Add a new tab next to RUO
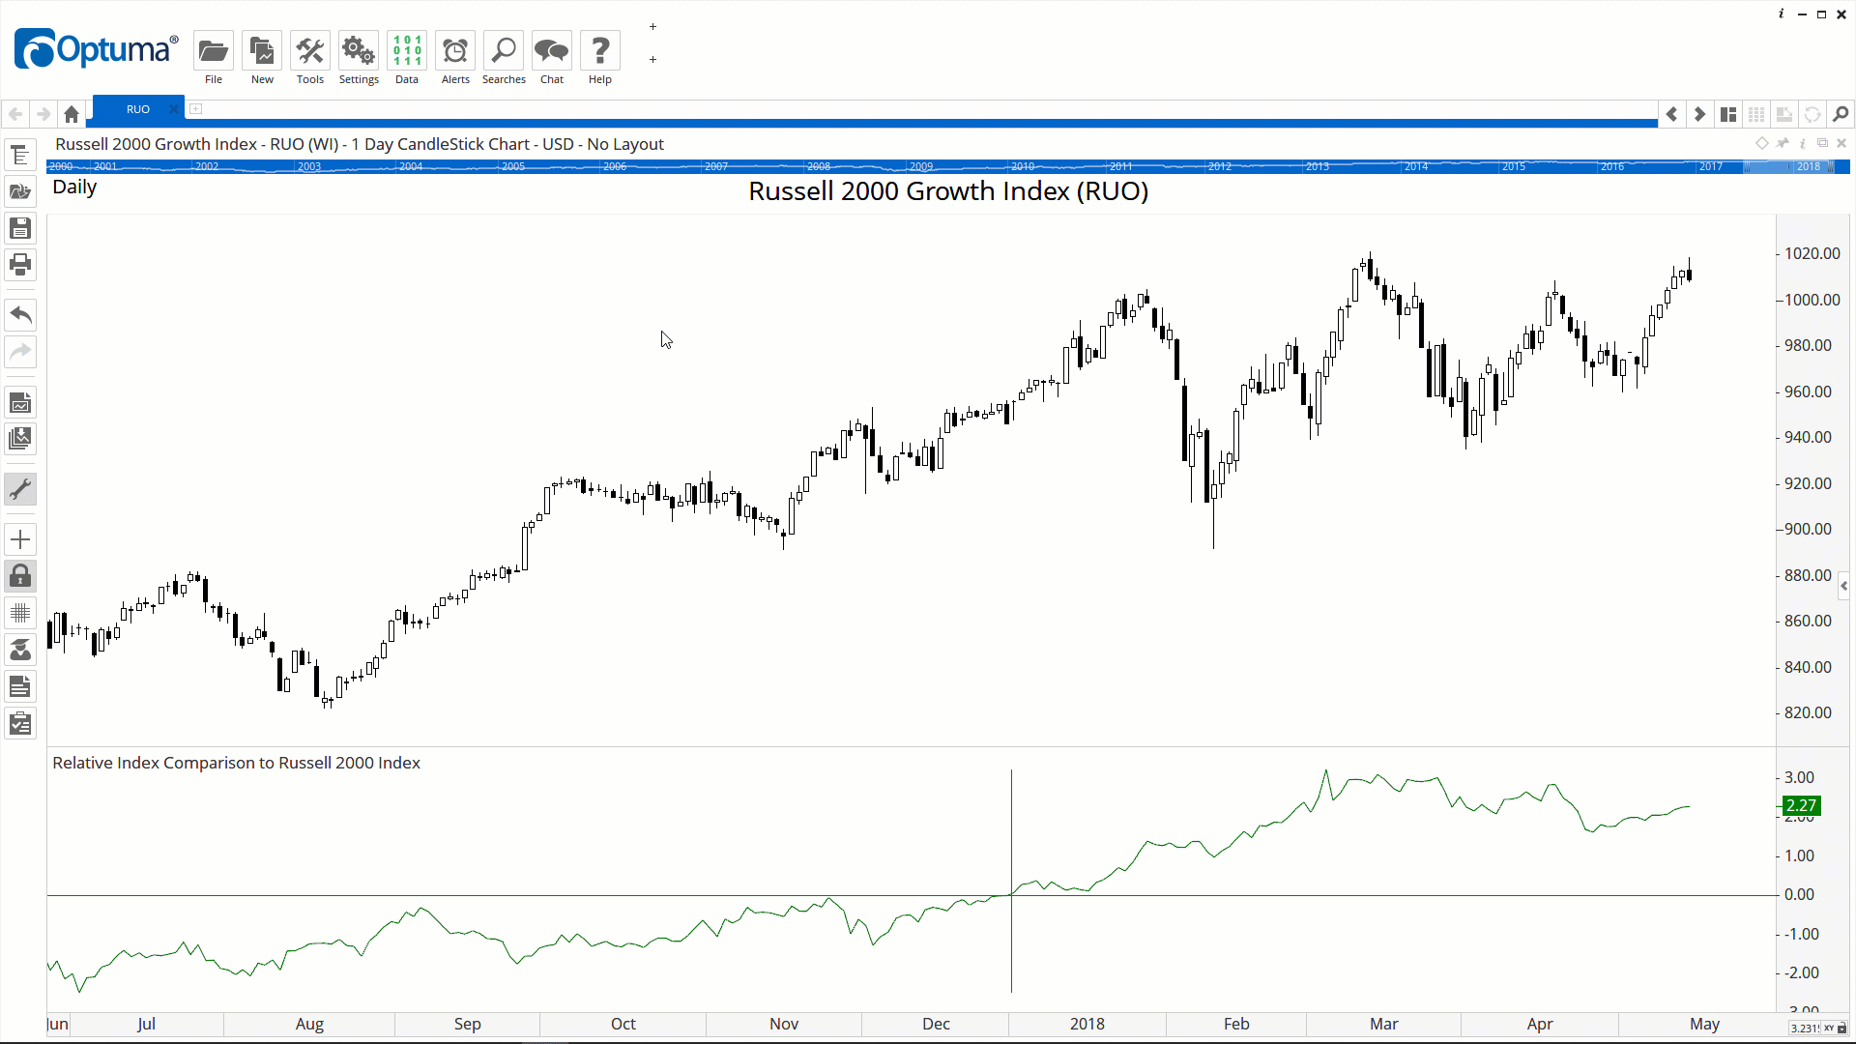The height and width of the screenshot is (1044, 1856). [x=195, y=109]
